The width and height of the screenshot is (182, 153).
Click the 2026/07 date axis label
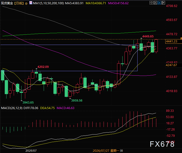pos(31,151)
